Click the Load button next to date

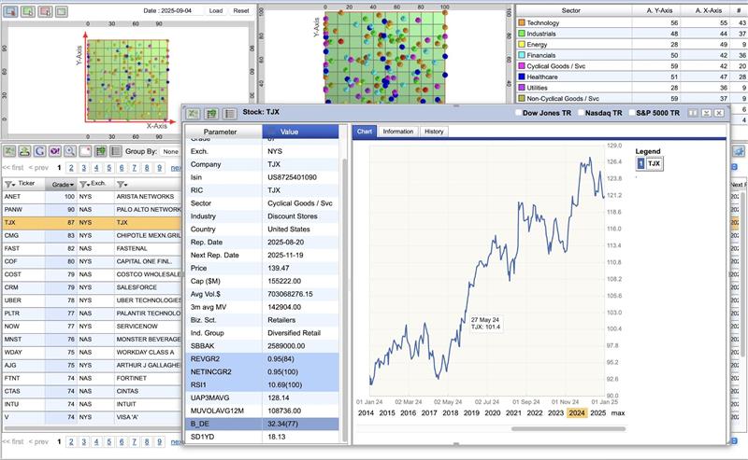pyautogui.click(x=216, y=10)
